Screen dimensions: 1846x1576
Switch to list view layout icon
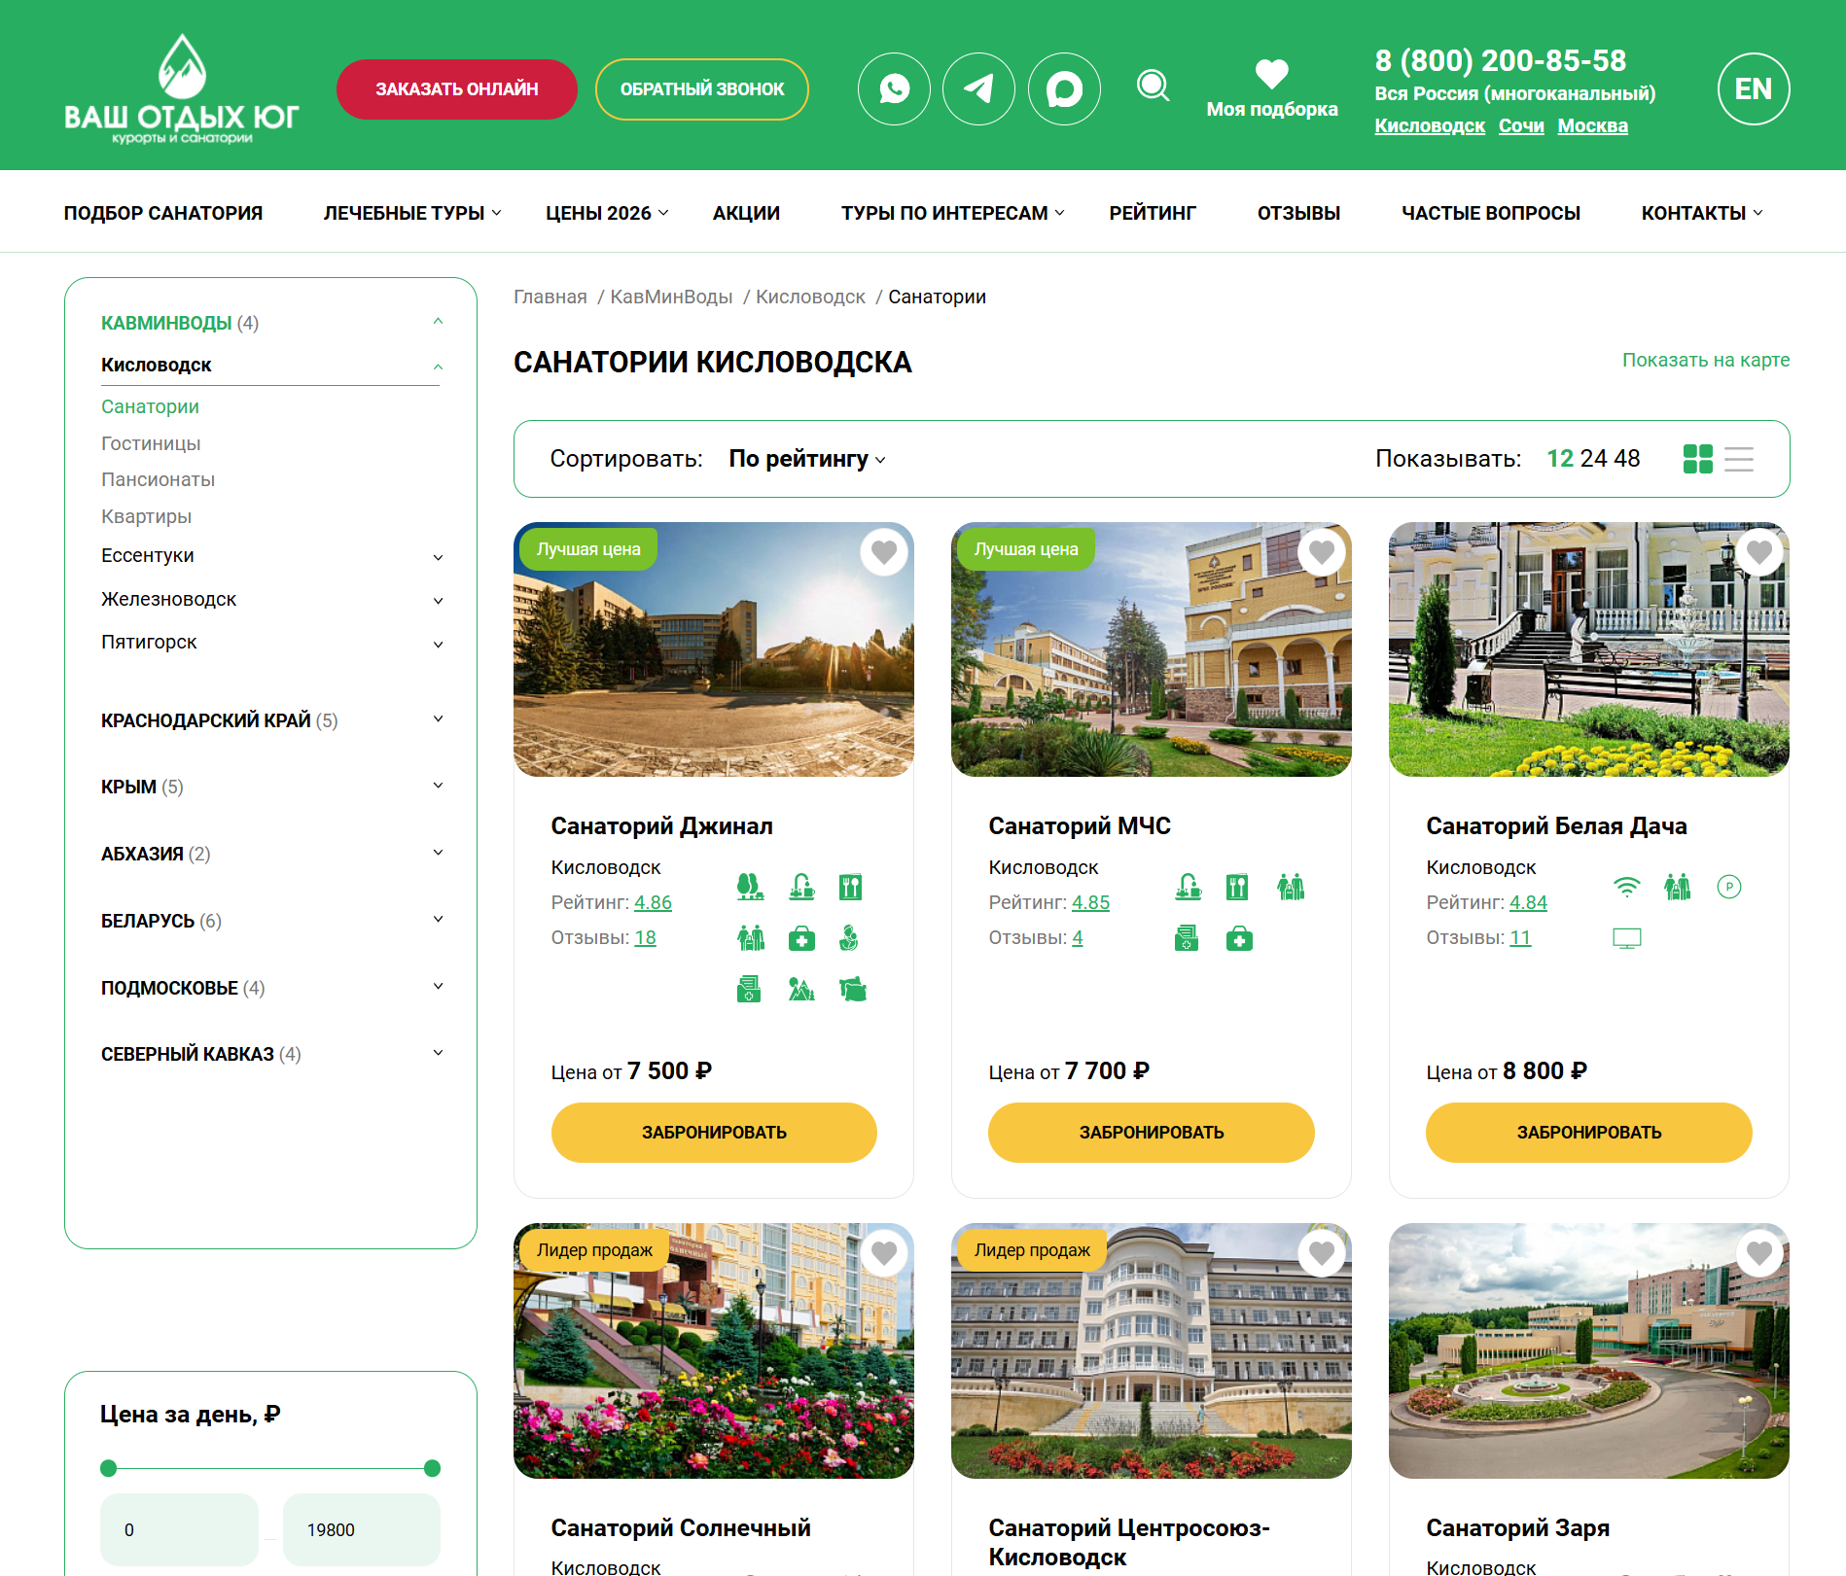pos(1738,459)
